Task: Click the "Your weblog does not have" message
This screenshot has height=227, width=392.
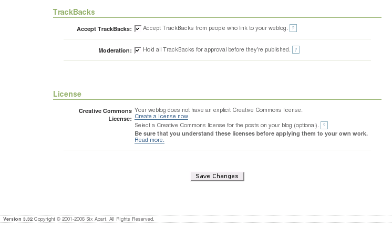Action: tap(219, 110)
